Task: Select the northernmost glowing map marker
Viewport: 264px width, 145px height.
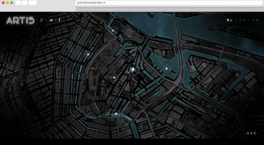Action: coord(113,31)
